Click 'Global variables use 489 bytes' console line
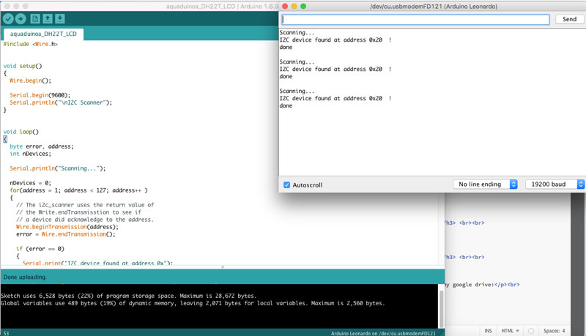Viewport: 586px width, 336px height. (x=193, y=303)
